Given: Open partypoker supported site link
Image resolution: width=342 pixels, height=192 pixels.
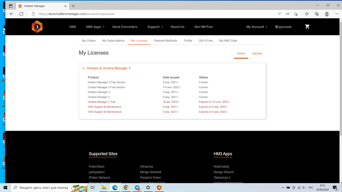Looking at the screenshot, I should pyautogui.click(x=97, y=172).
